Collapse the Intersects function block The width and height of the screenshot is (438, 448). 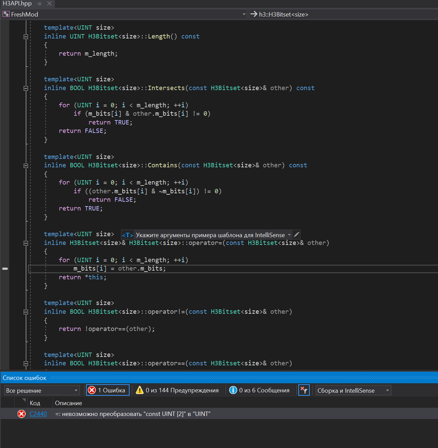click(26, 88)
